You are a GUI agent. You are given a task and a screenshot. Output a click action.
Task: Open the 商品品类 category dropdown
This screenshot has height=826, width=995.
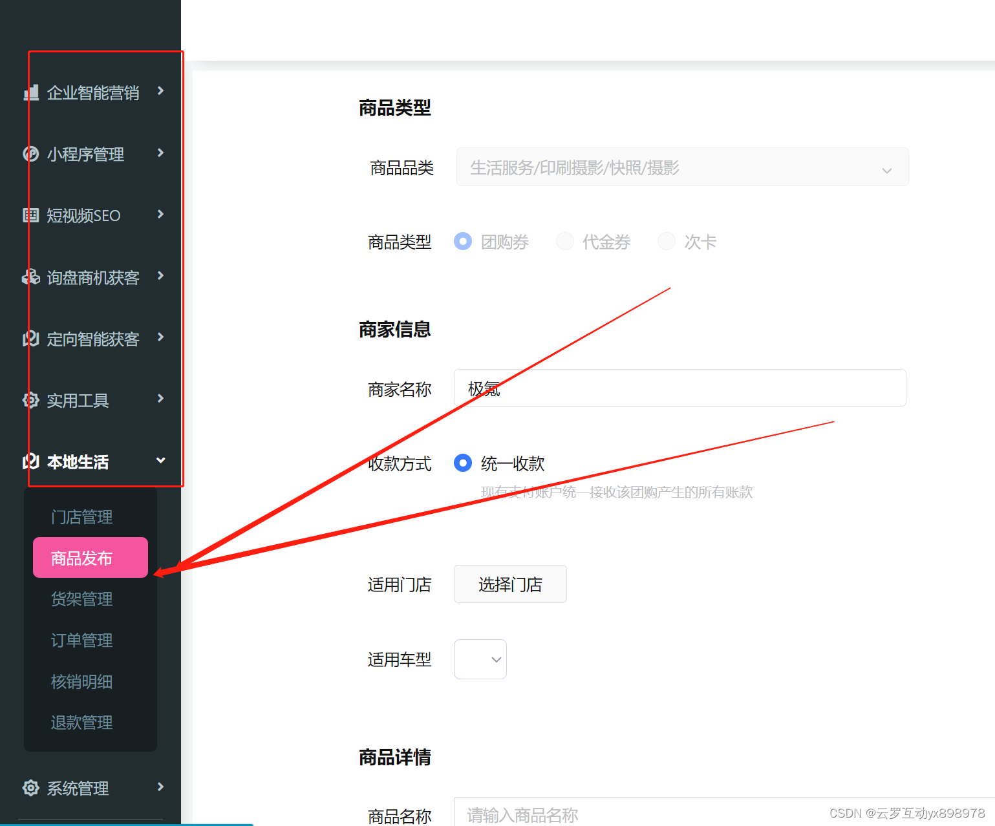[682, 167]
